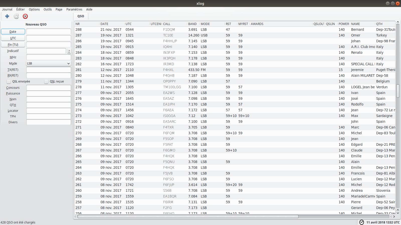Click the Concours input field
401x225 pixels.
pos(49,88)
